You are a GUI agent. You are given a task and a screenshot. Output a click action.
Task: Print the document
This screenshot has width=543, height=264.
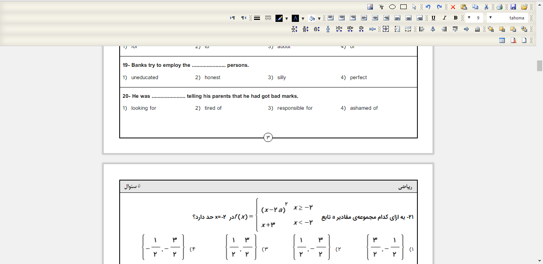point(499,7)
